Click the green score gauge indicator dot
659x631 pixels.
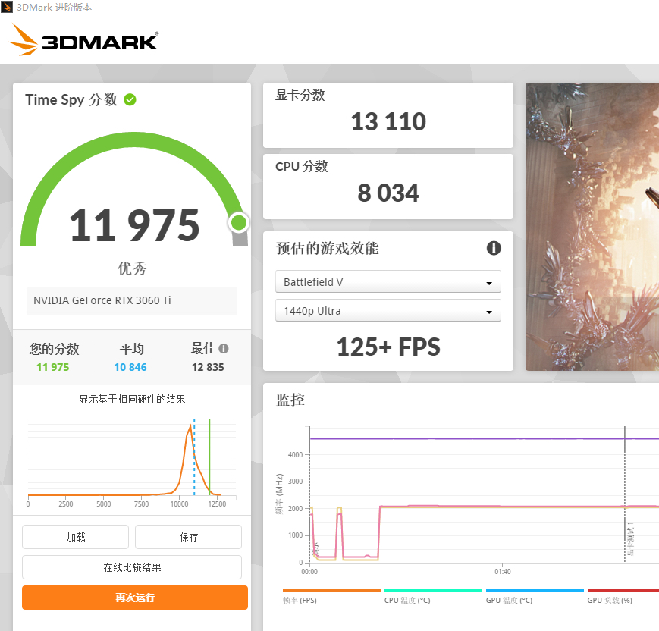(239, 222)
